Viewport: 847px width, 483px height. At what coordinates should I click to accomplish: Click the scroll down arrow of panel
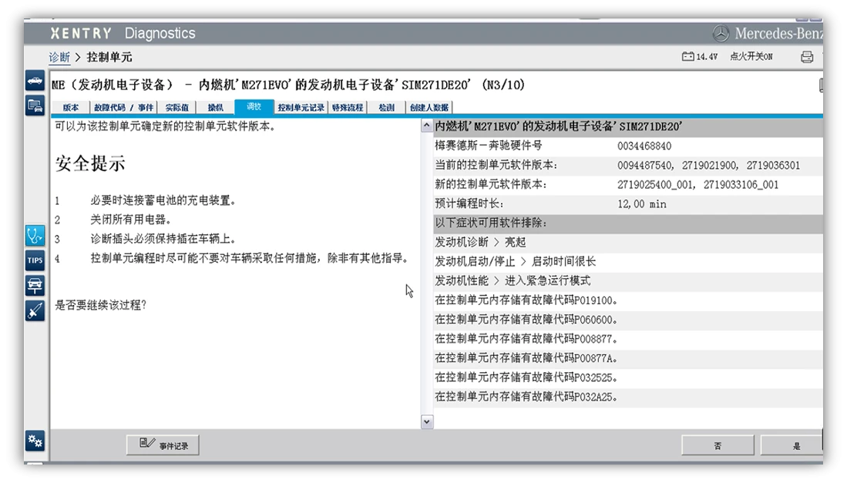(x=426, y=422)
